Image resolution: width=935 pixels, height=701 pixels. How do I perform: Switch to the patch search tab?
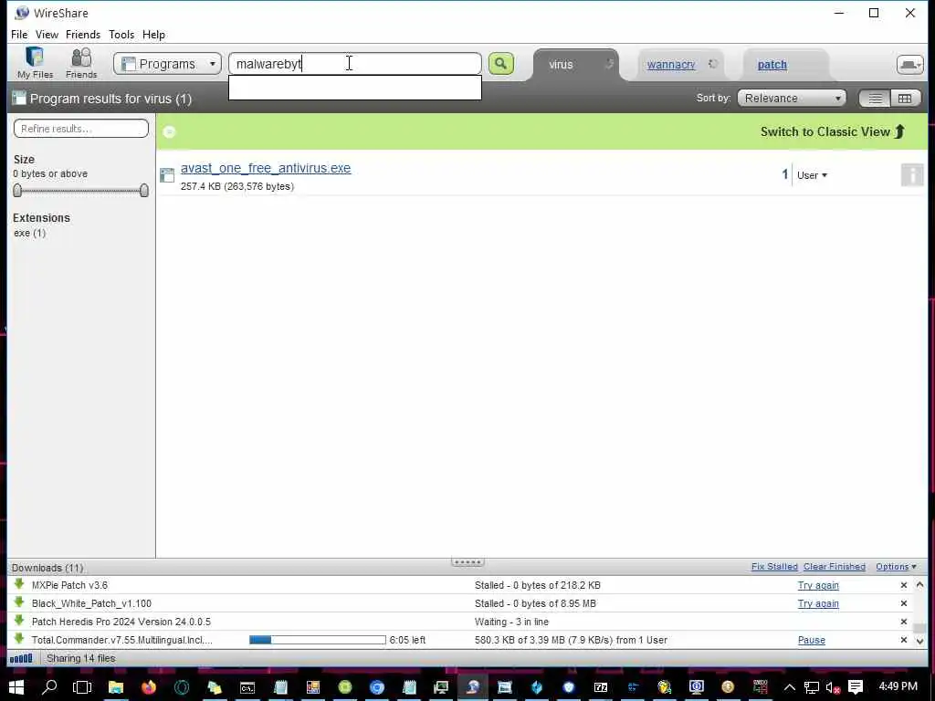[772, 65]
